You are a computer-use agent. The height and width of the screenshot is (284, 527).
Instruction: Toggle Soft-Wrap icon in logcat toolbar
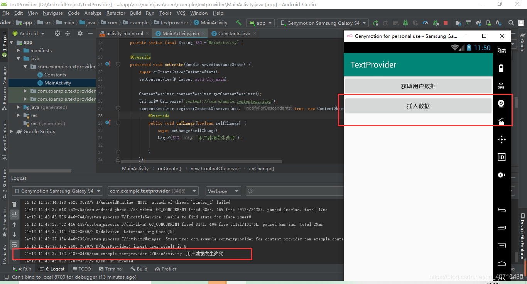[14, 245]
